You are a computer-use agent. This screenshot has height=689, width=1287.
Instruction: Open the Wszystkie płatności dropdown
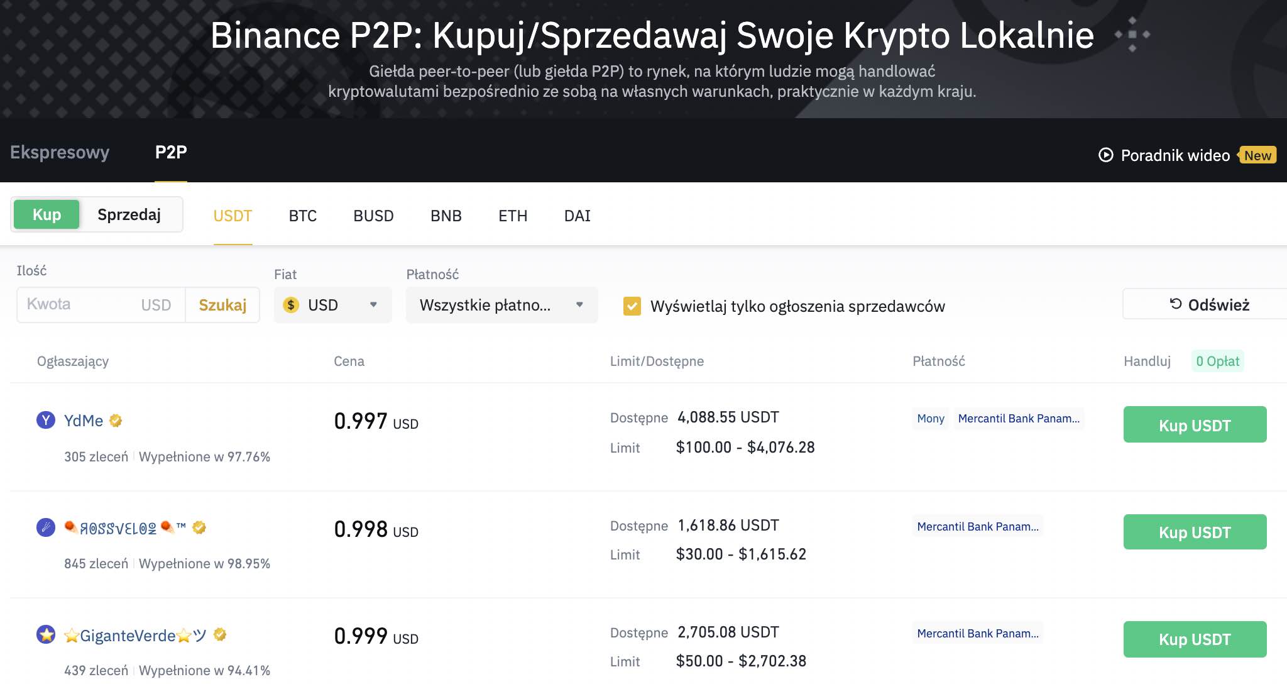click(x=501, y=305)
